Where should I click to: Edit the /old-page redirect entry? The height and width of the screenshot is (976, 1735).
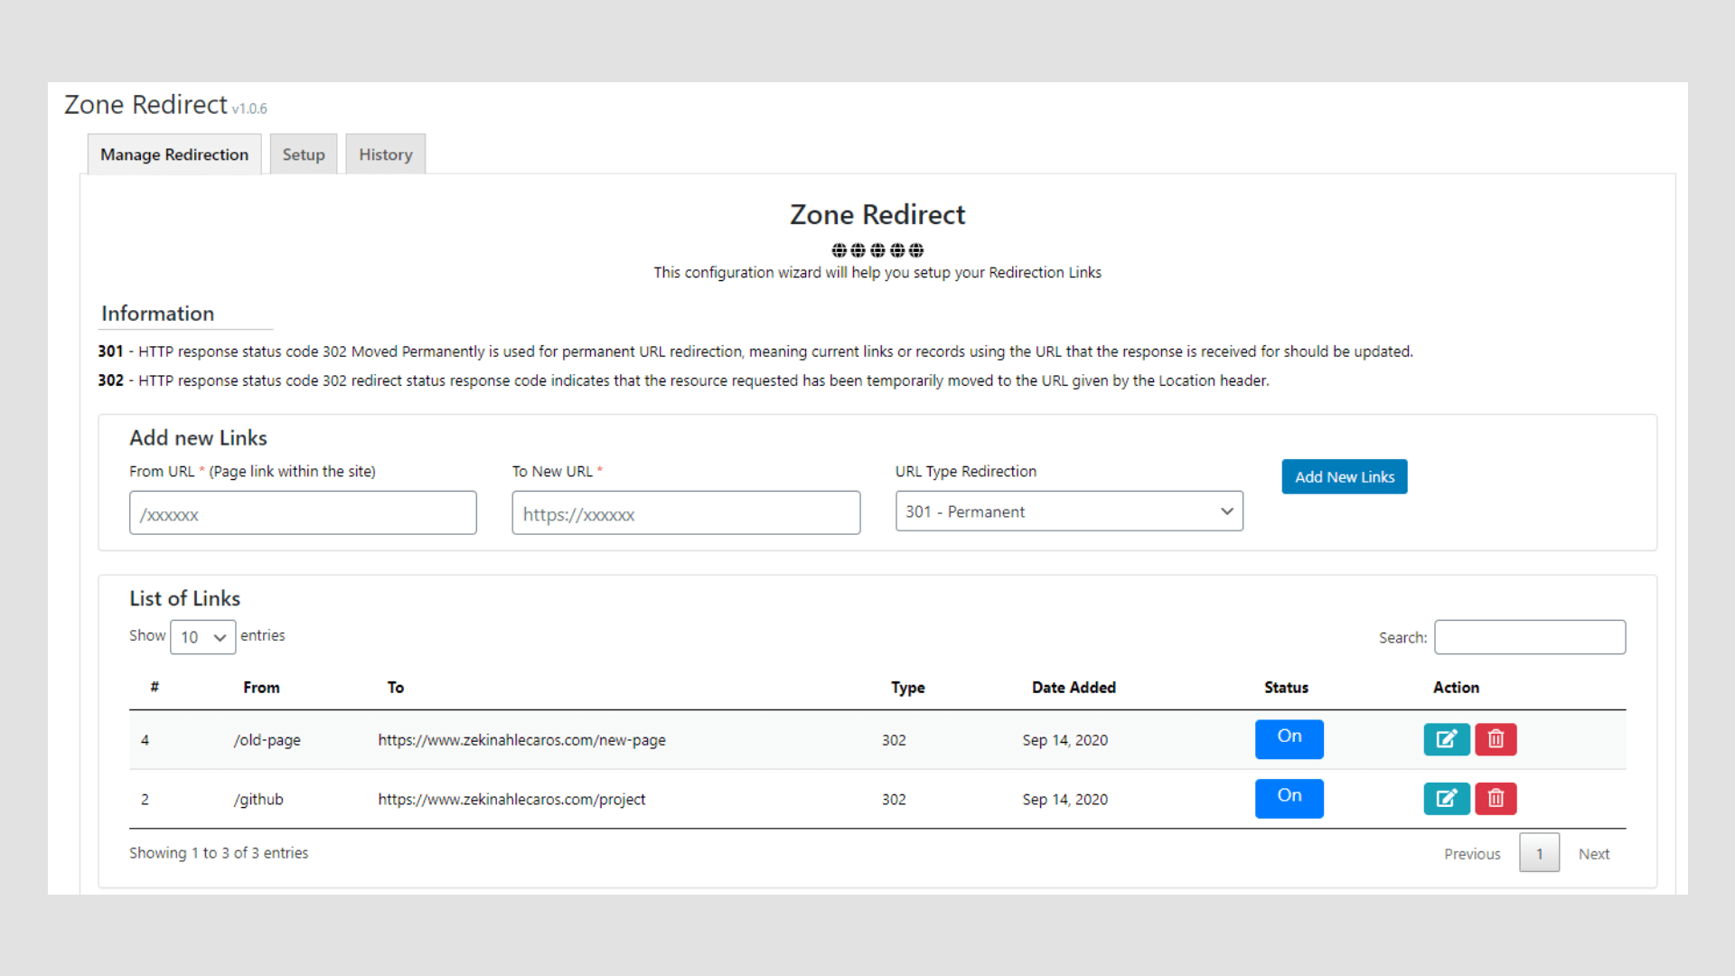(1446, 739)
